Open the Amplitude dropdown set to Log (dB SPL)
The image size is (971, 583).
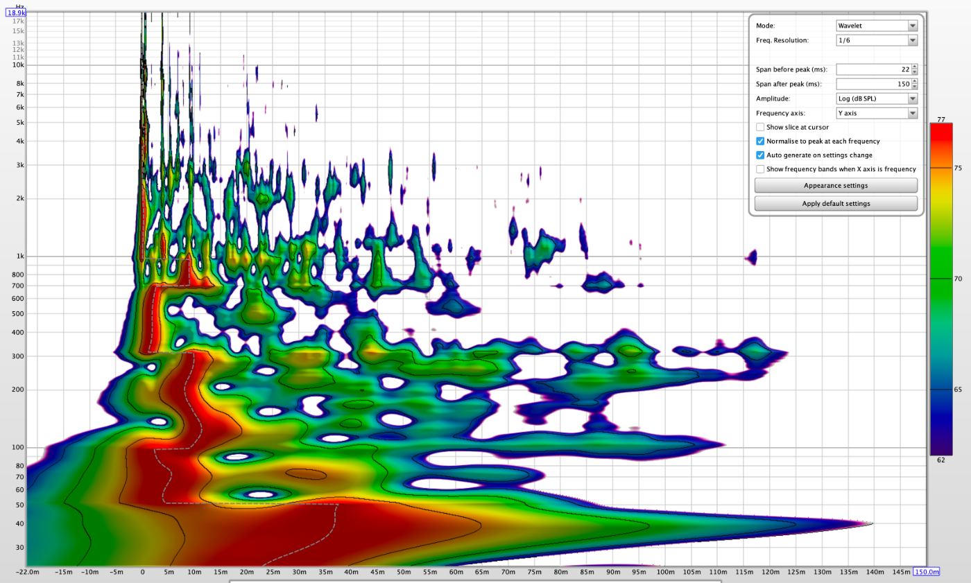(x=877, y=98)
